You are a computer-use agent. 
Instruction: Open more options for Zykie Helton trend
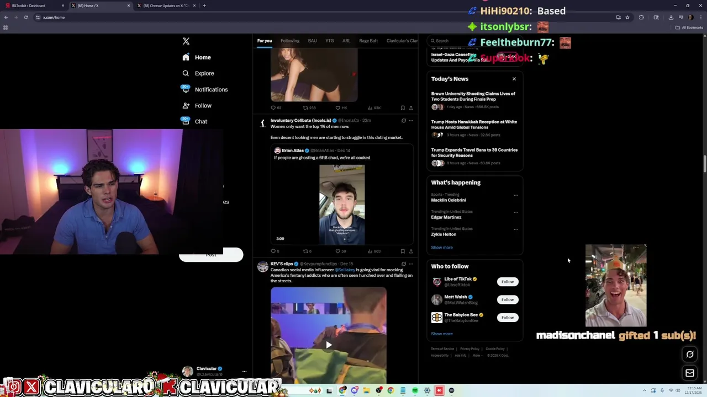[516, 229]
